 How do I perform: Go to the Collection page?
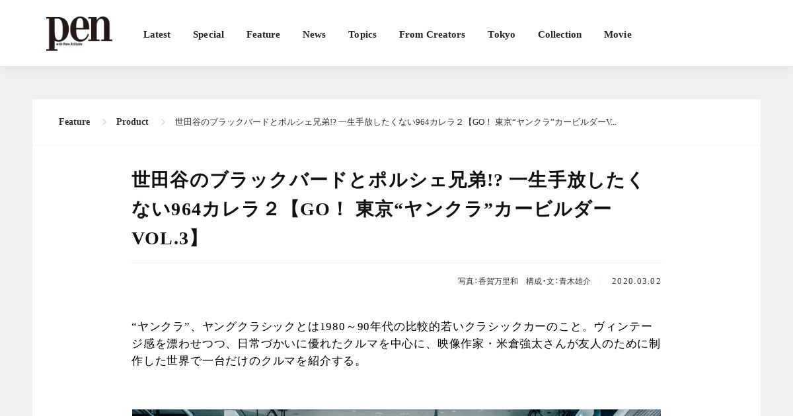pos(560,34)
